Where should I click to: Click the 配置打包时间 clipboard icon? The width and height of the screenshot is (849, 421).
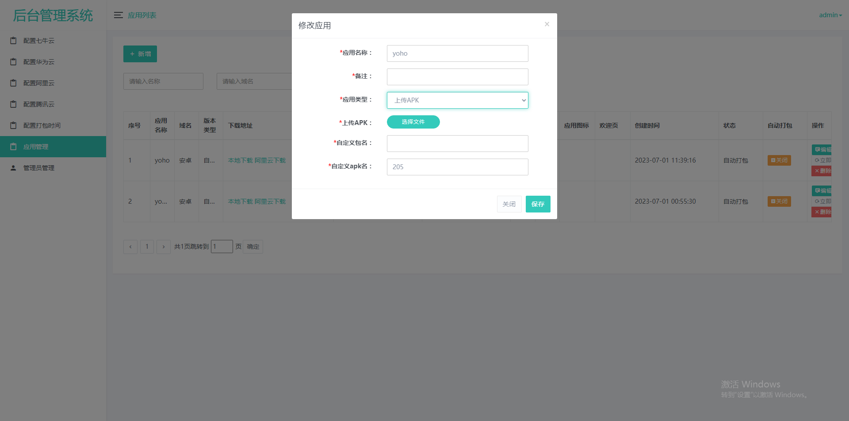13,125
